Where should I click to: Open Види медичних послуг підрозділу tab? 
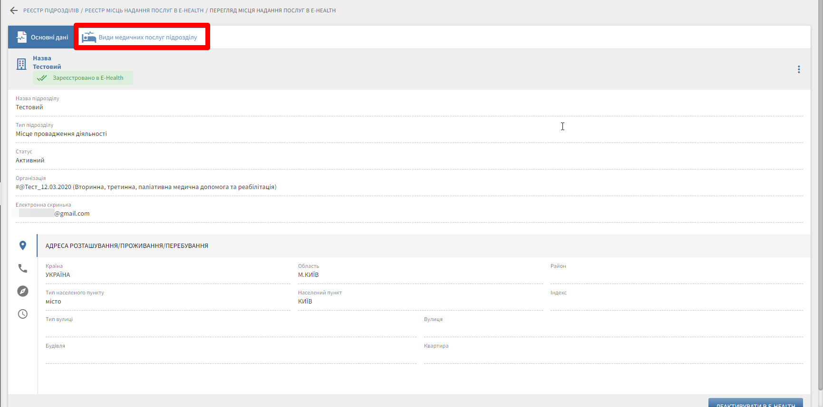click(x=142, y=37)
